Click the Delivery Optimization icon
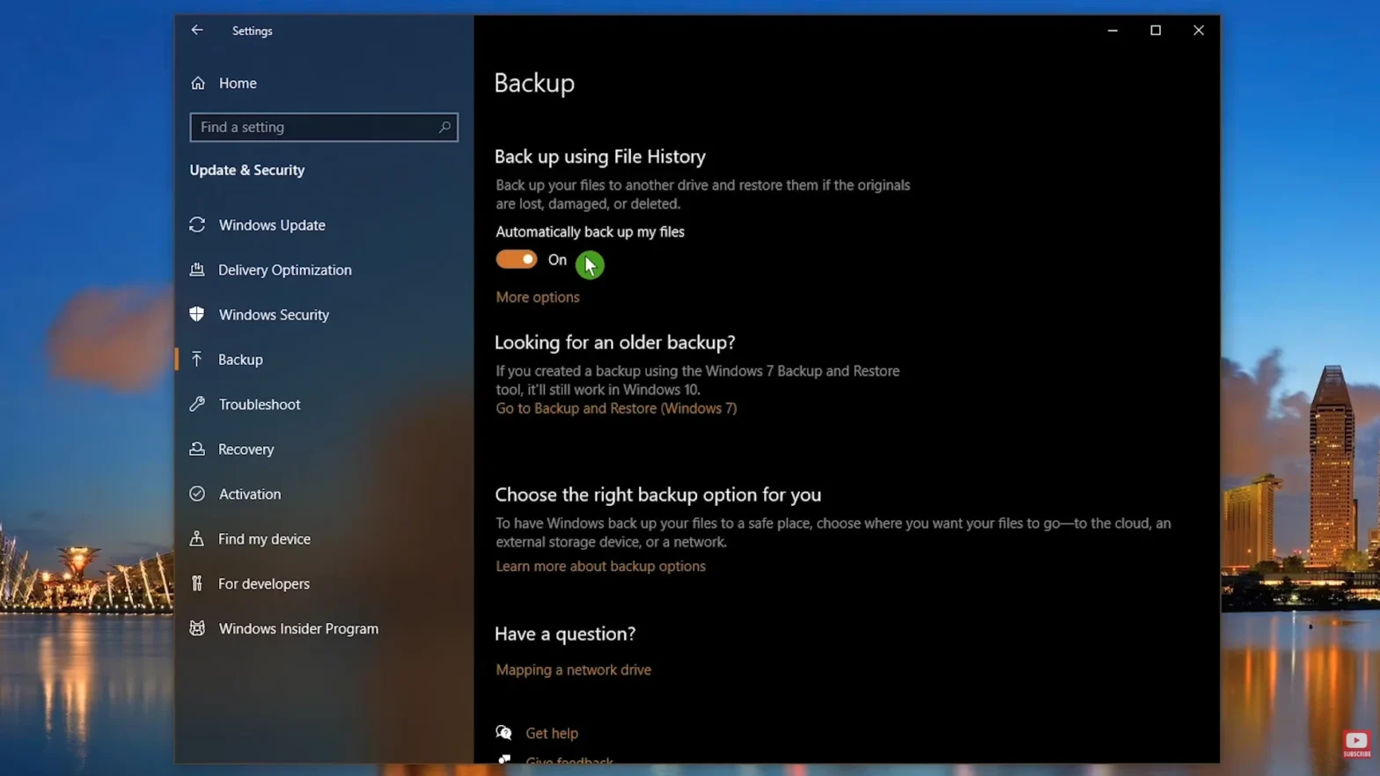Viewport: 1380px width, 776px height. 197,269
